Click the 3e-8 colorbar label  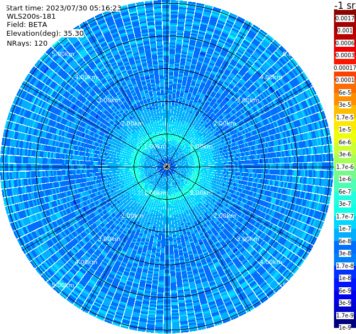tap(345, 253)
